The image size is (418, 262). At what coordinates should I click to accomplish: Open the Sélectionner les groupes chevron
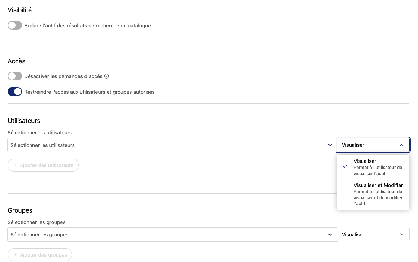coord(330,235)
